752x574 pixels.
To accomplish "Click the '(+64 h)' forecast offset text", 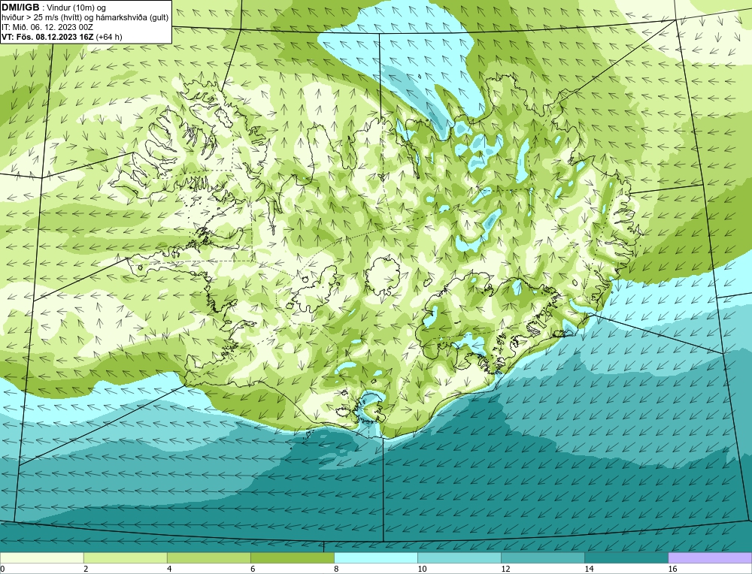I will (x=109, y=36).
